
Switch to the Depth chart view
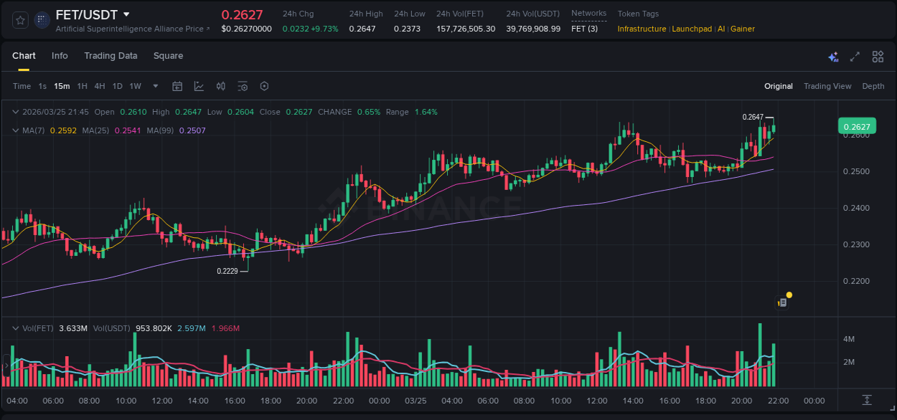[873, 86]
